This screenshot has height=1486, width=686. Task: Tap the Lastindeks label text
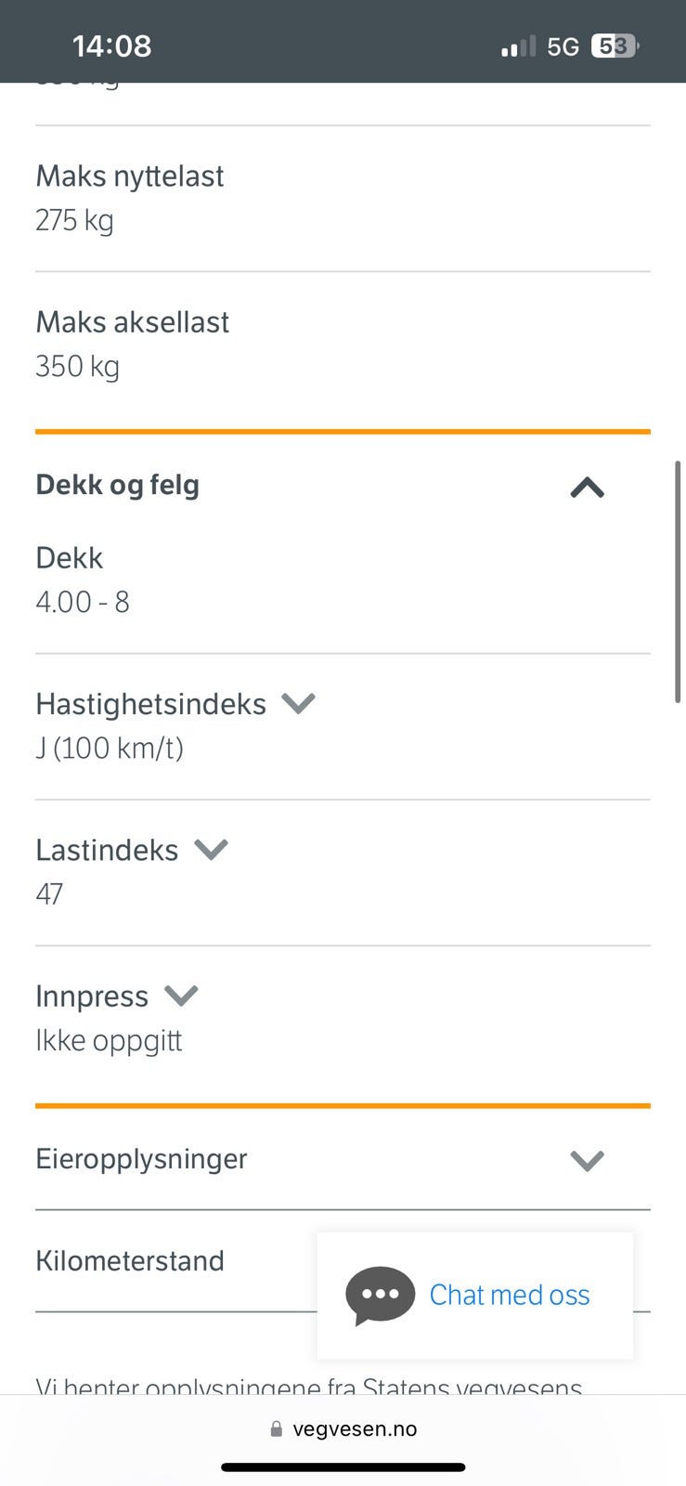(x=107, y=850)
